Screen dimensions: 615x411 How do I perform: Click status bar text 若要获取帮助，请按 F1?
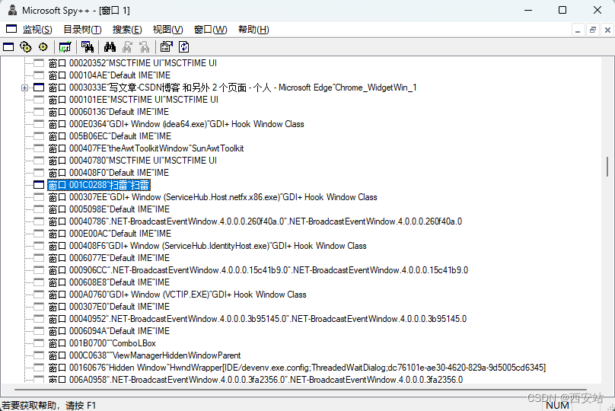[x=49, y=405]
